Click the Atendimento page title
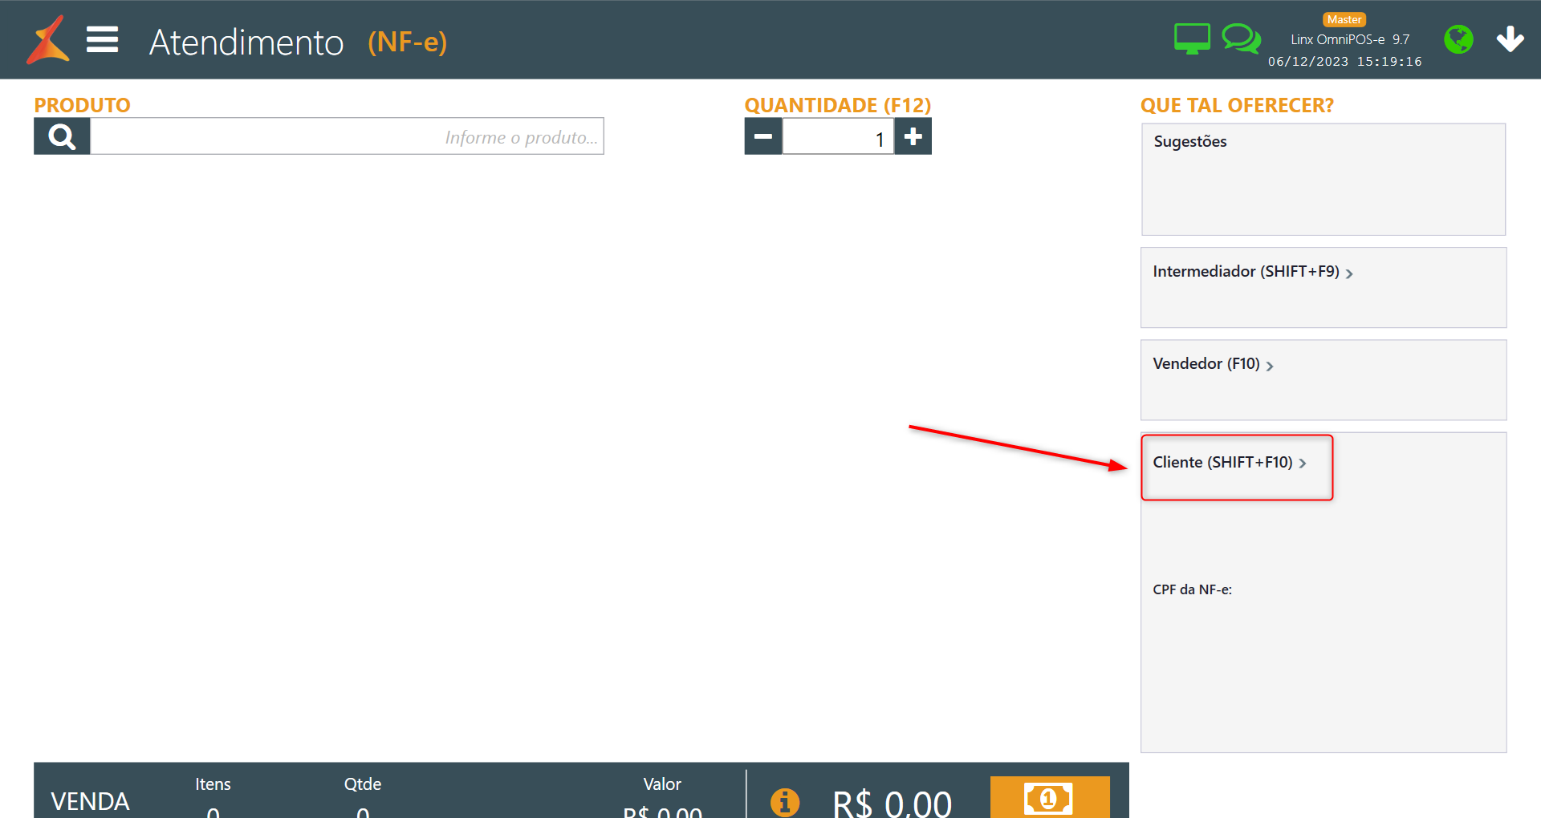The width and height of the screenshot is (1541, 818). 246,43
